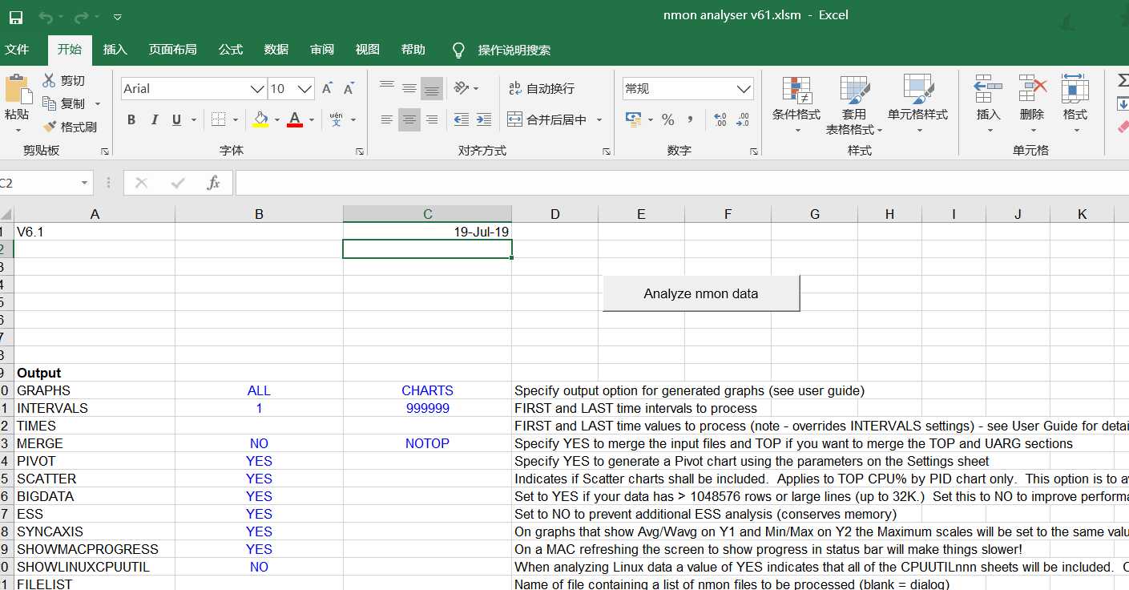1129x590 pixels.
Task: Select cell with CHARTS value
Action: (x=427, y=390)
